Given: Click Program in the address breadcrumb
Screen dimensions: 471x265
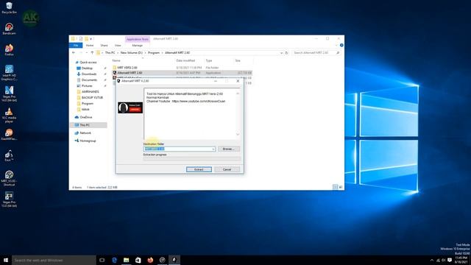Looking at the screenshot, I should pos(154,52).
